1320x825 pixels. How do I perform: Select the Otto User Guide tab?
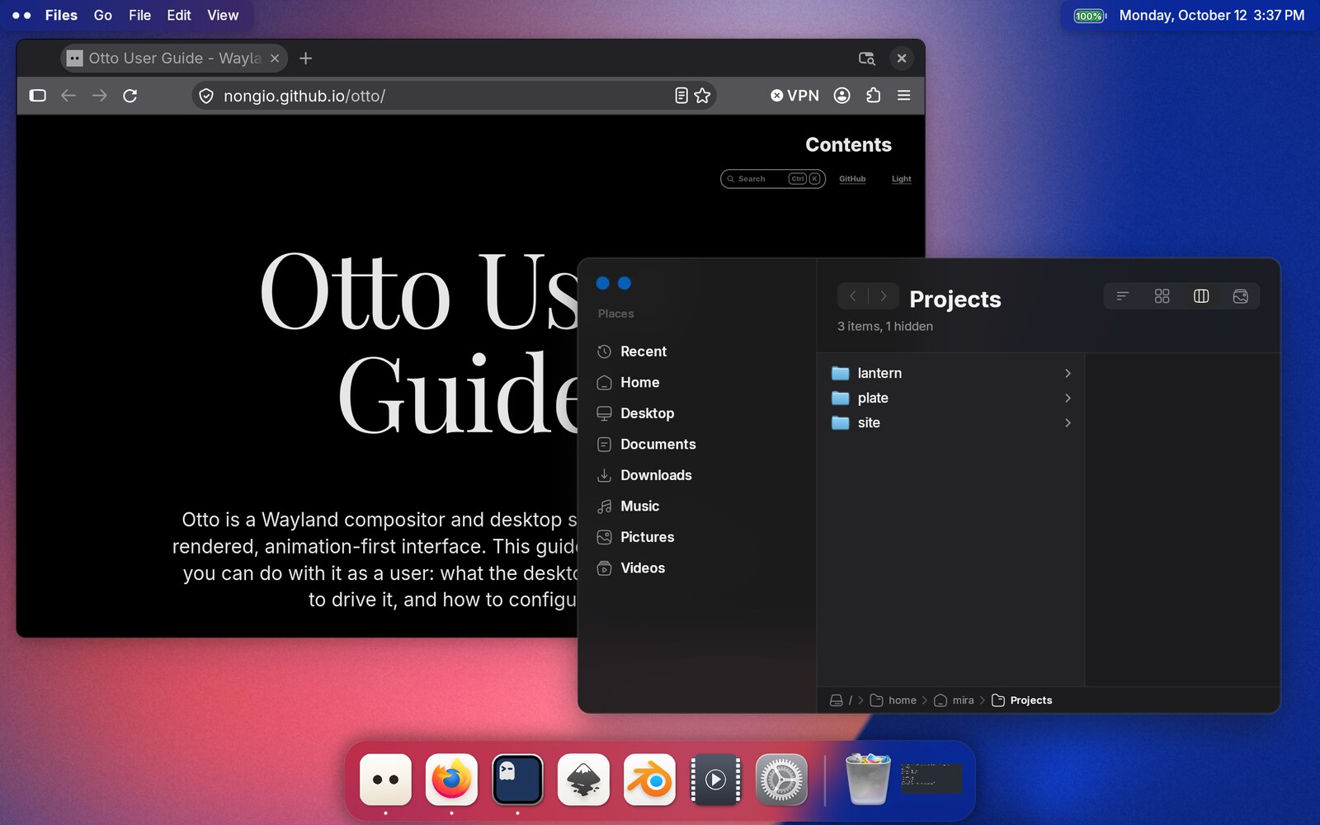coord(174,59)
